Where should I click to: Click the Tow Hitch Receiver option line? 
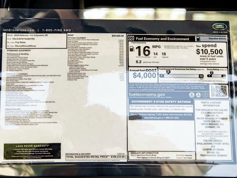click(73, 46)
